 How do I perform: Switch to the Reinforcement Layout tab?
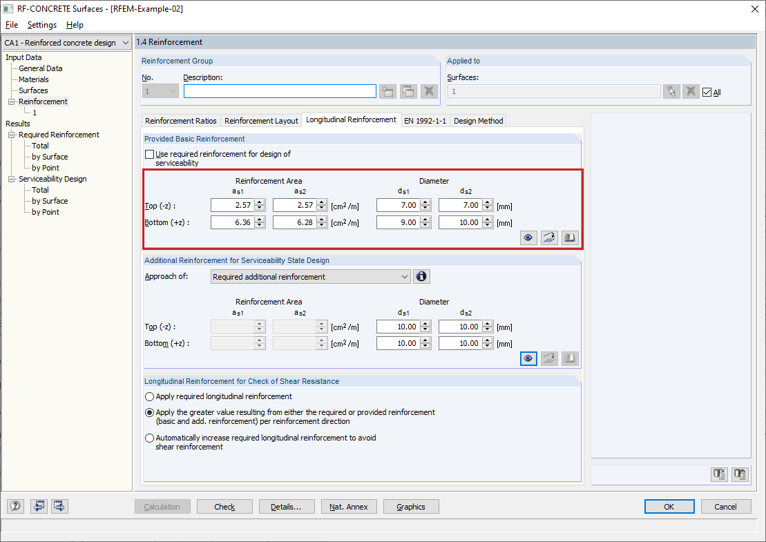click(261, 121)
